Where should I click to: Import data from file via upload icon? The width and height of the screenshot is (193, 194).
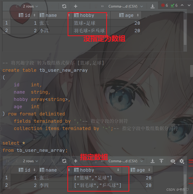tap(161, 161)
